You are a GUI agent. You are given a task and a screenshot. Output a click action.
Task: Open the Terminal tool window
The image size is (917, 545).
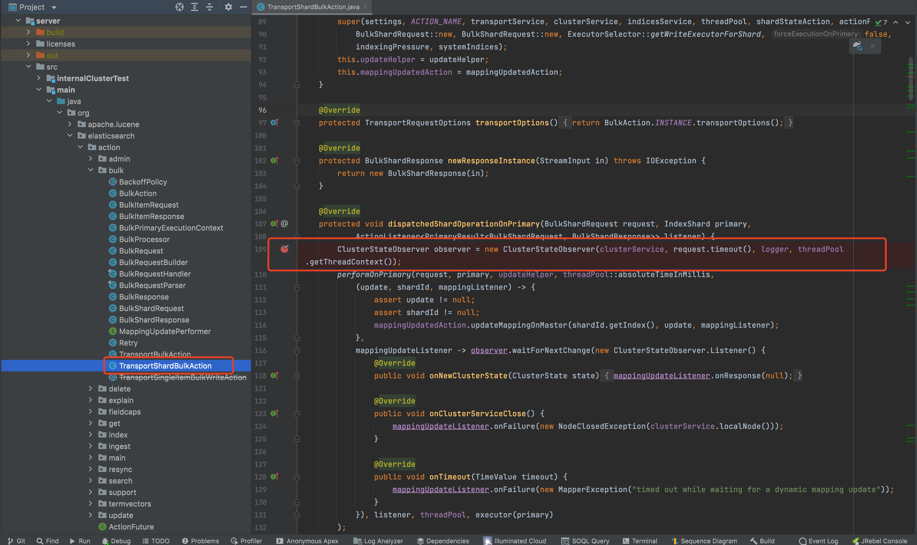point(640,541)
